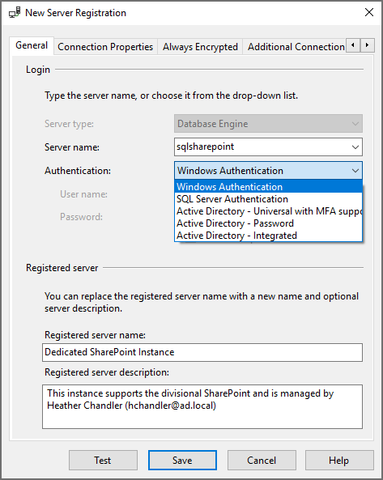This screenshot has height=480, width=383.
Task: Click the Registered server name field
Action: 202,352
